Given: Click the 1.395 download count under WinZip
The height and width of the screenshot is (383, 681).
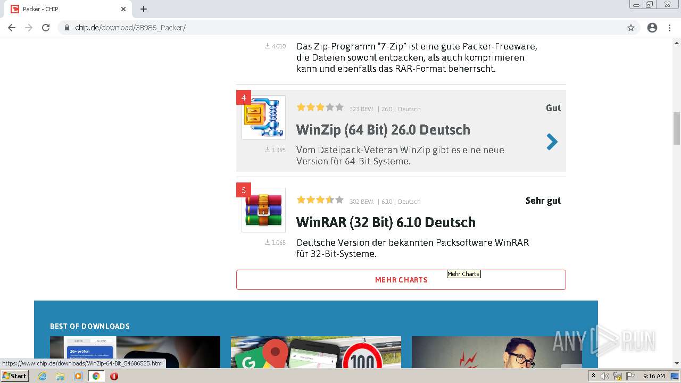Looking at the screenshot, I should (276, 150).
